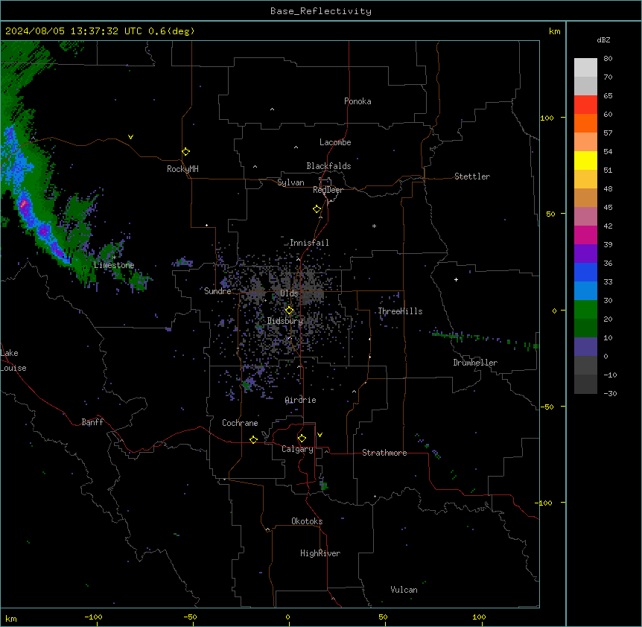Click the dBZ legend heading
The image size is (642, 627).
coord(603,39)
